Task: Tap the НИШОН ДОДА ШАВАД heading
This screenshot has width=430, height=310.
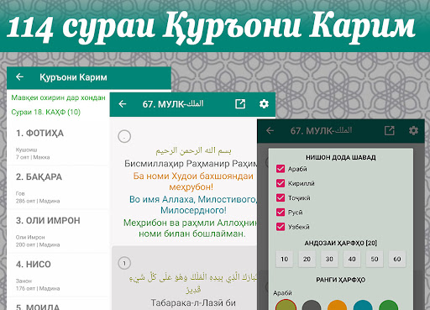Action: (x=341, y=157)
